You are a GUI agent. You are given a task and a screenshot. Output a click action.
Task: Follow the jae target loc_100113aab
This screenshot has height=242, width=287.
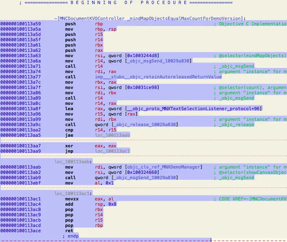click(x=113, y=135)
